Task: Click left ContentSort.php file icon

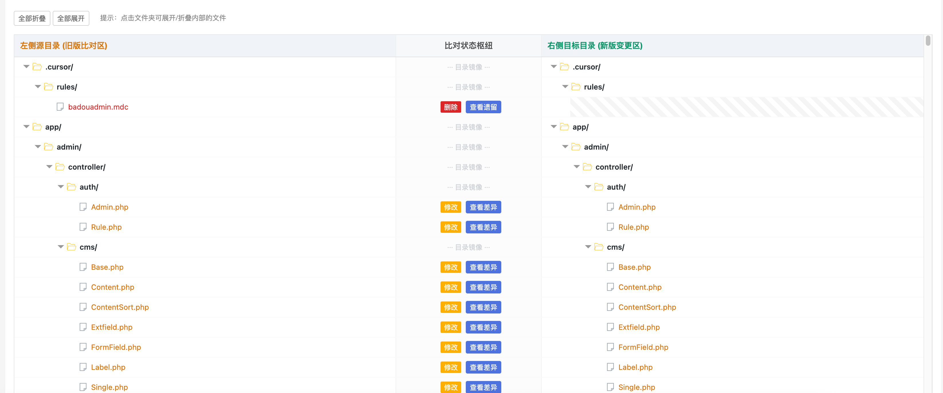Action: click(x=83, y=307)
